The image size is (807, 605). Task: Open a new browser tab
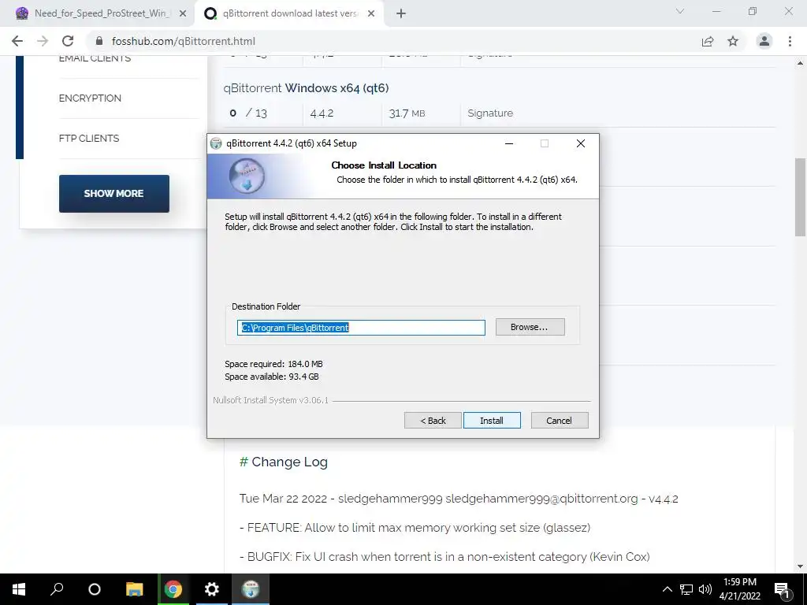[x=401, y=14]
